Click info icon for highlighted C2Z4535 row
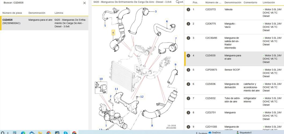284x134 pixels. click(x=188, y=55)
